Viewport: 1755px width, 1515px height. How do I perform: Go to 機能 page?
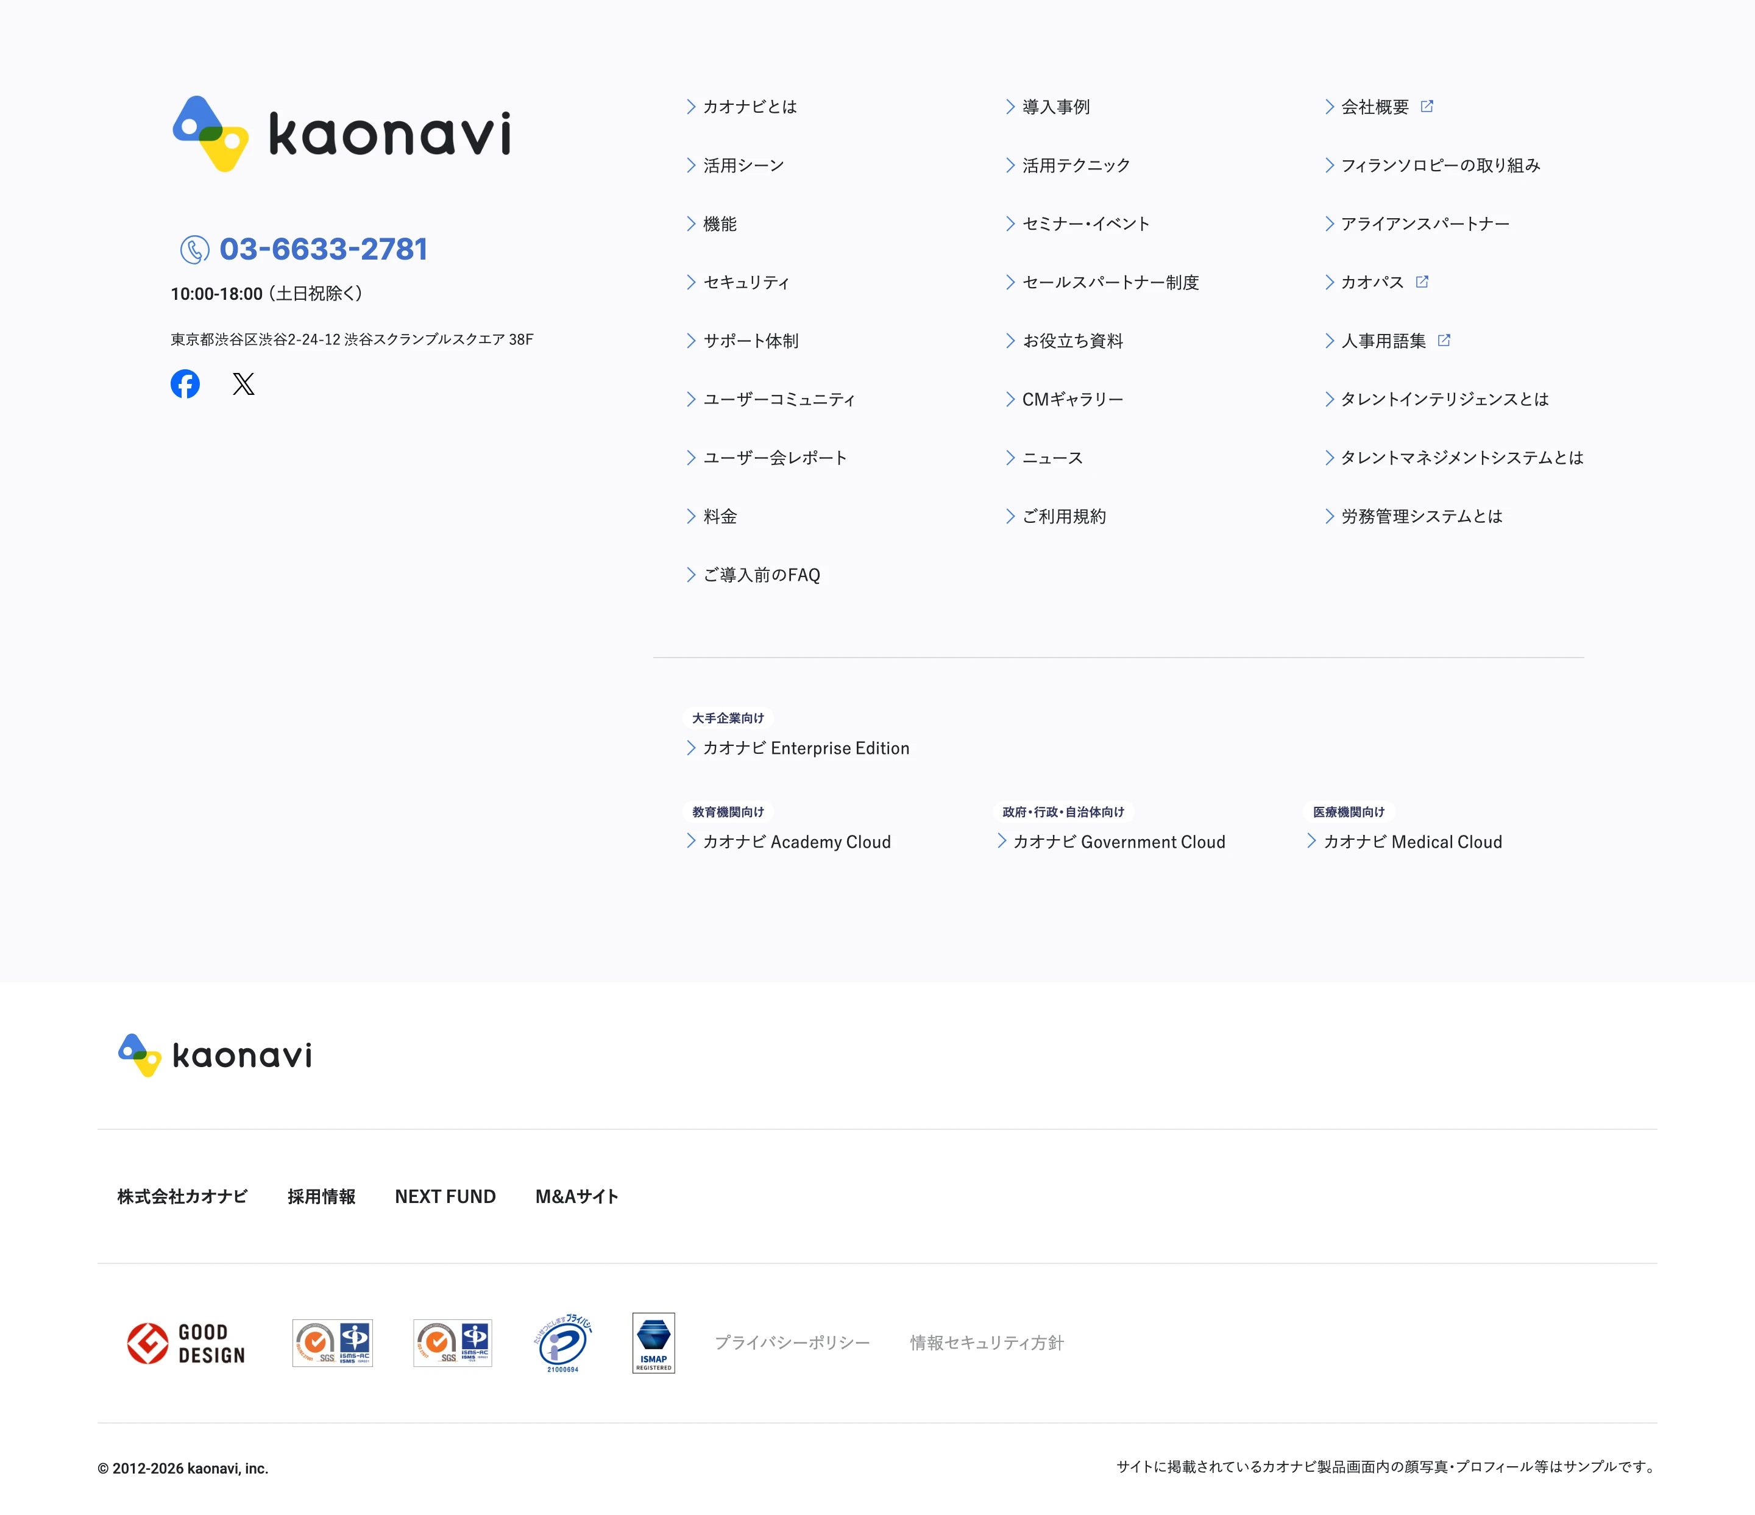tap(720, 224)
